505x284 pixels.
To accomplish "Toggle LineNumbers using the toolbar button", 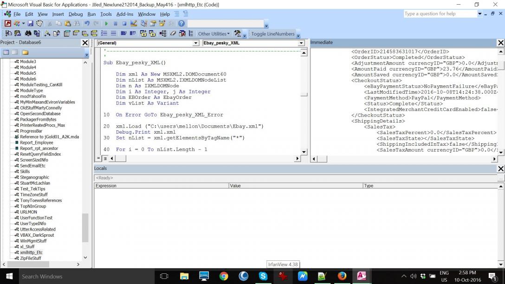I will point(272,34).
